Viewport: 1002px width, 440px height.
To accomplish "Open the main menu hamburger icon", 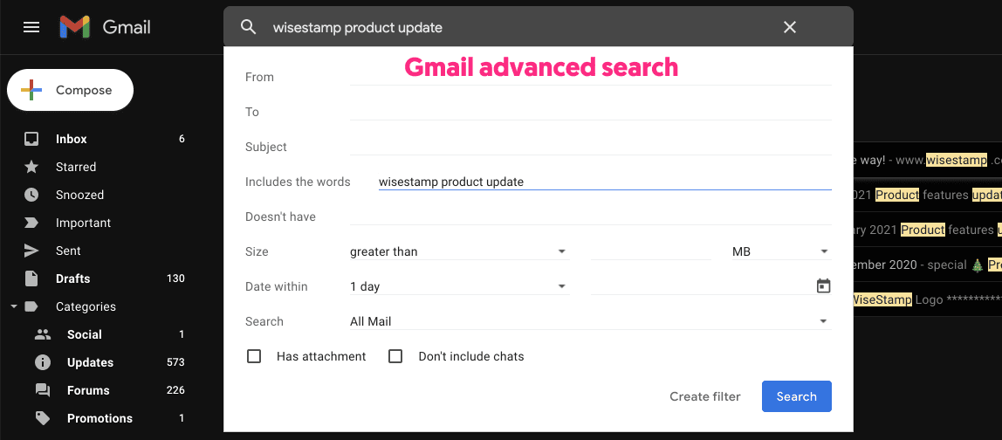I will pos(31,27).
